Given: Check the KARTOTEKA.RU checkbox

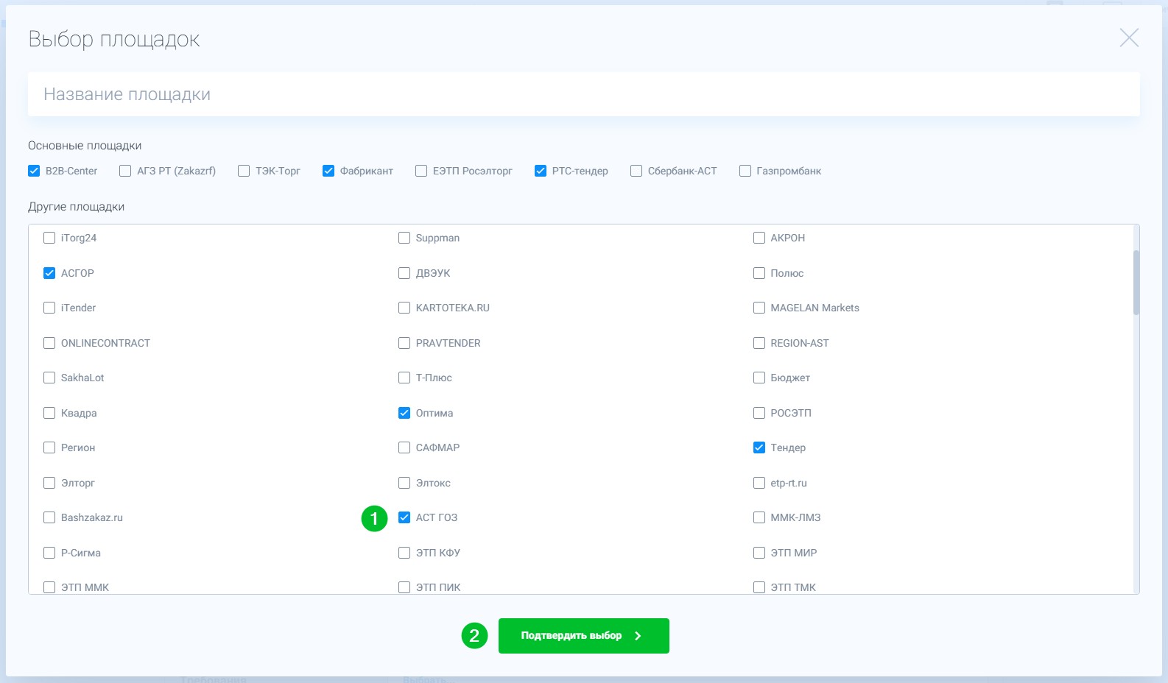Looking at the screenshot, I should [x=404, y=308].
